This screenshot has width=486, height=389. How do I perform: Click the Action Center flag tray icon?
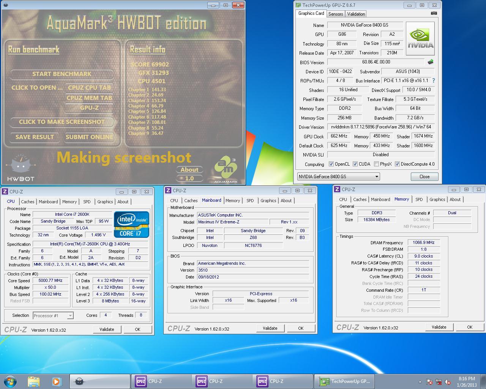pyautogui.click(x=429, y=382)
